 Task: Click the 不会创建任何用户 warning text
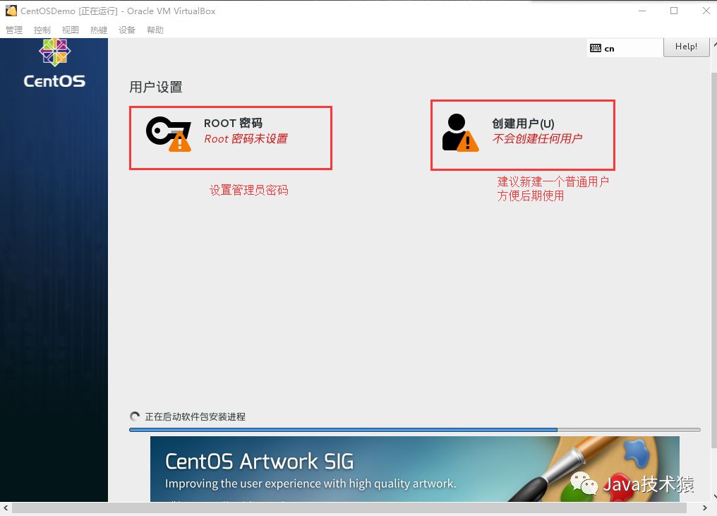537,138
